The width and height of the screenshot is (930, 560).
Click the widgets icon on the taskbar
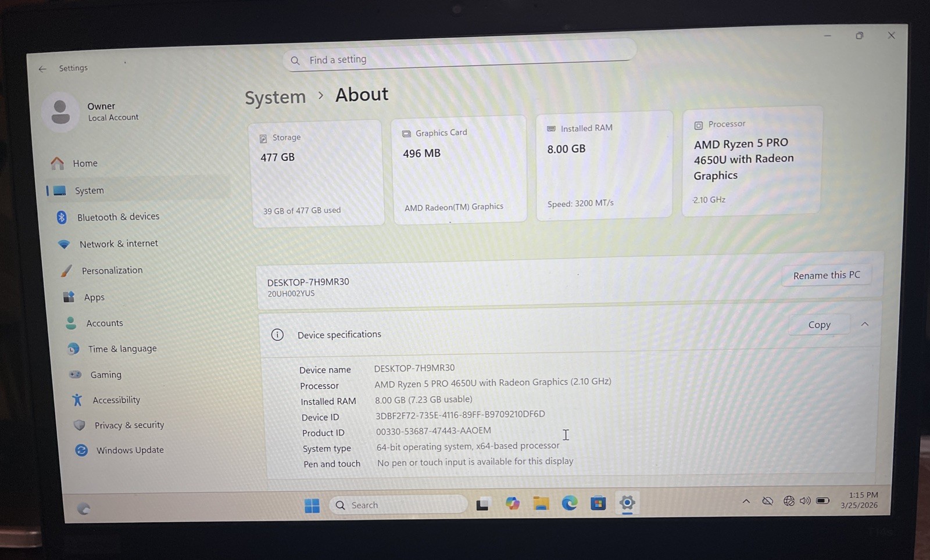tap(84, 509)
